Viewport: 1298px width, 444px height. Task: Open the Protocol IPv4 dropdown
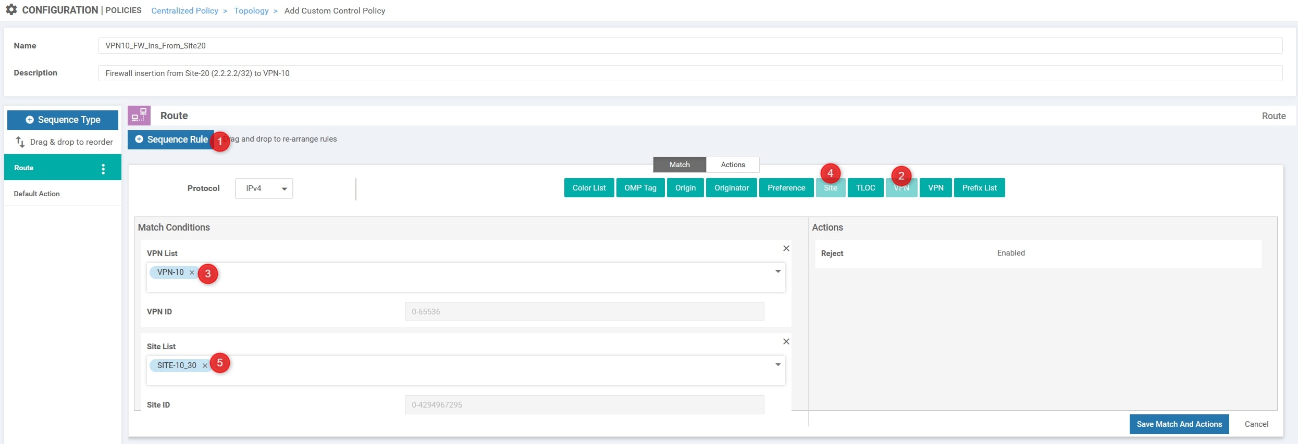[264, 188]
